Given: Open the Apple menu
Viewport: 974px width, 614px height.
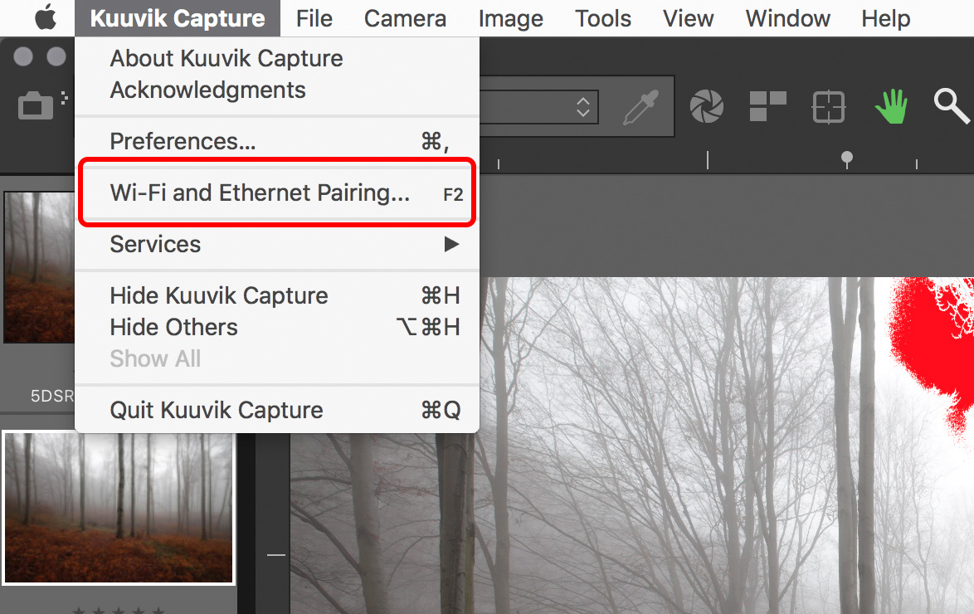Looking at the screenshot, I should point(46,18).
